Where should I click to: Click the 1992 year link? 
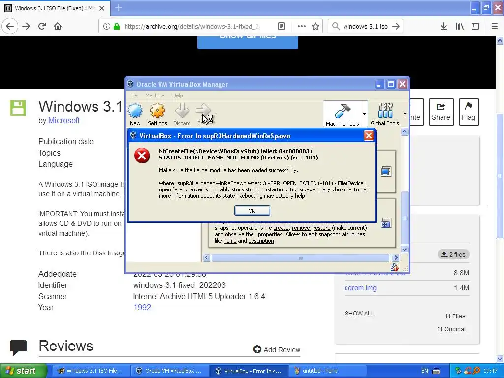pos(142,307)
